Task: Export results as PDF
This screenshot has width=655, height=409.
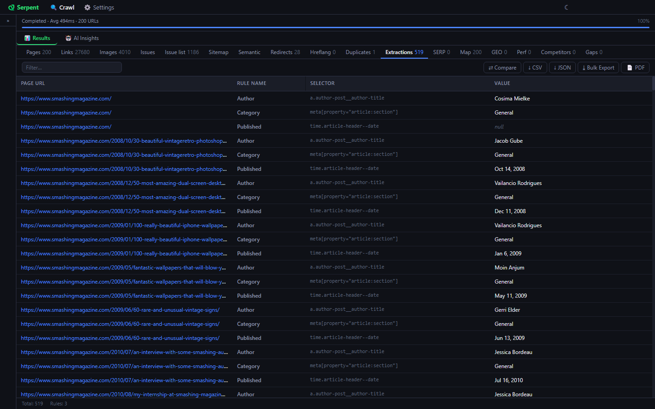Action: coord(635,67)
